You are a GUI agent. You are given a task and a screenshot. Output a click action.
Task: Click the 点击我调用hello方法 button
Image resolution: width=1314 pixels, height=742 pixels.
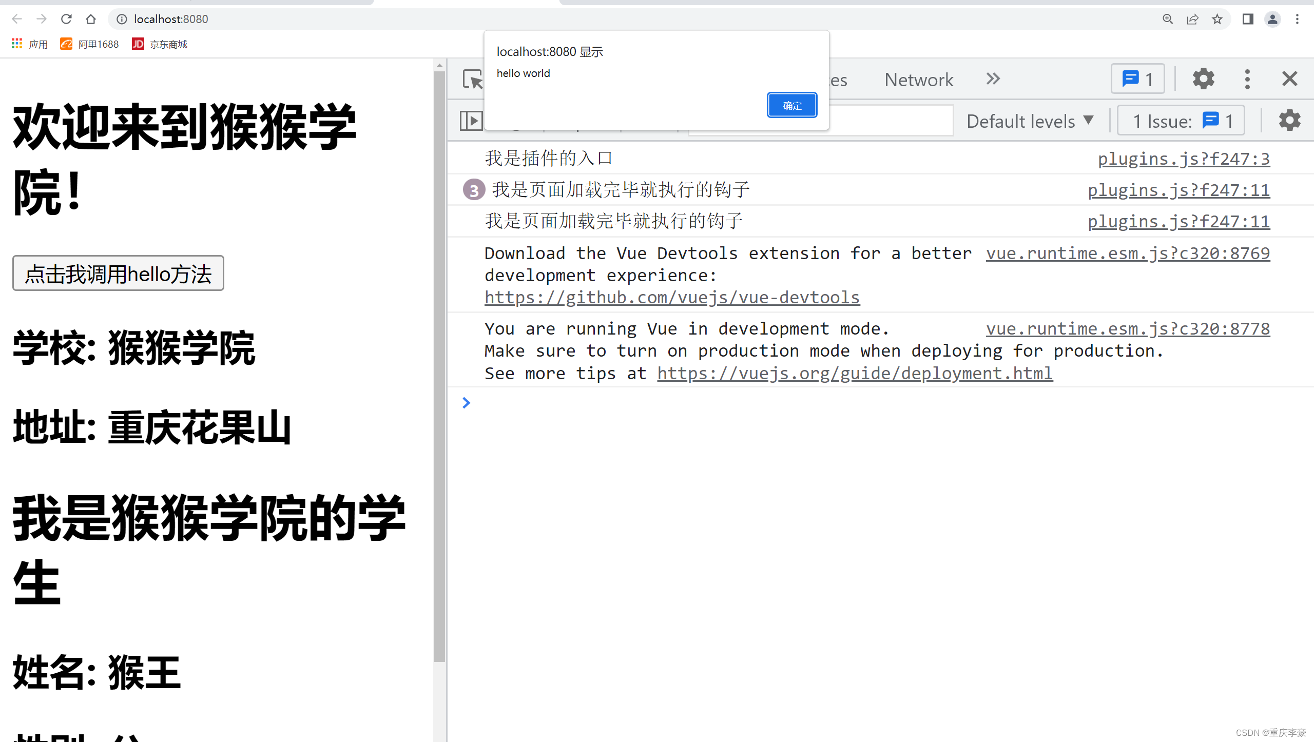(118, 274)
